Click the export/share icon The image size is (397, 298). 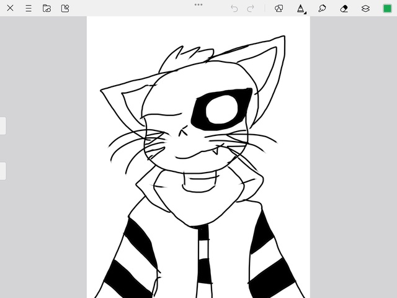pos(65,8)
